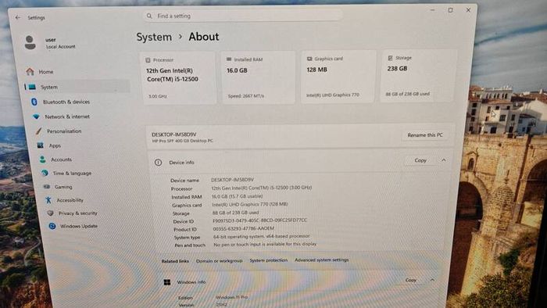Click the Accounts person icon
Viewport: 547px width, 308px height.
coord(42,159)
